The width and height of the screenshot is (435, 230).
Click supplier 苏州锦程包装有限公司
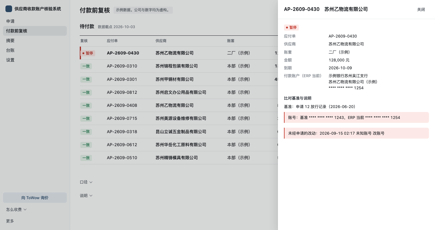pyautogui.click(x=177, y=66)
